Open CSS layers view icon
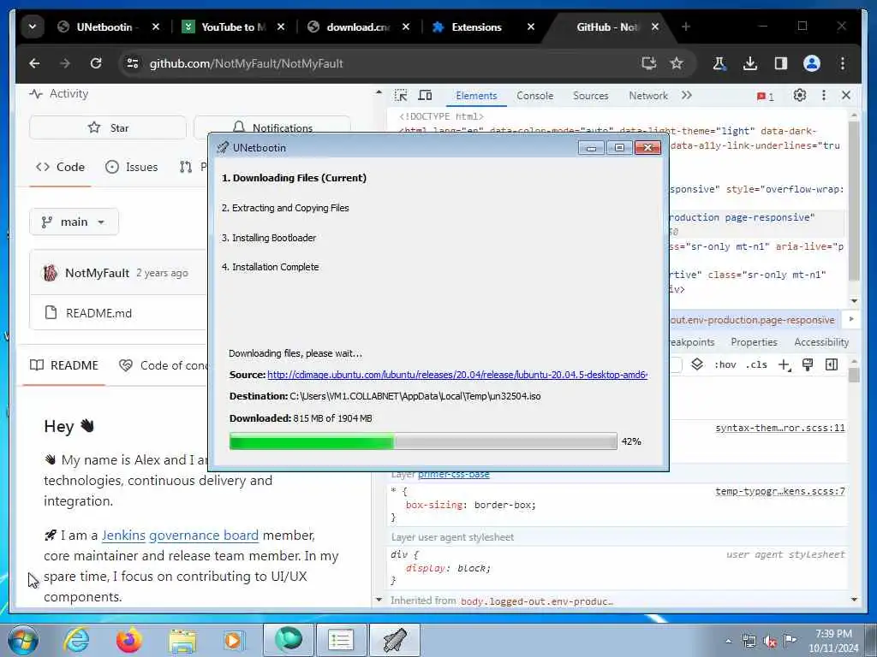The width and height of the screenshot is (877, 657). coord(697,364)
